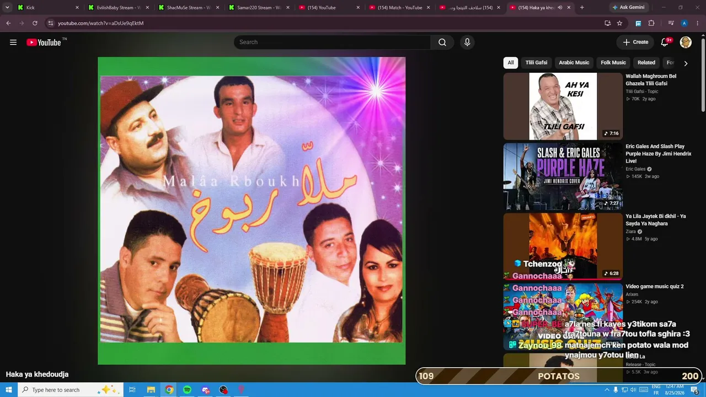Viewport: 706px width, 397px height.
Task: Open Ya Lila Jaytek Bi dkhil thumbnail
Action: 563,246
